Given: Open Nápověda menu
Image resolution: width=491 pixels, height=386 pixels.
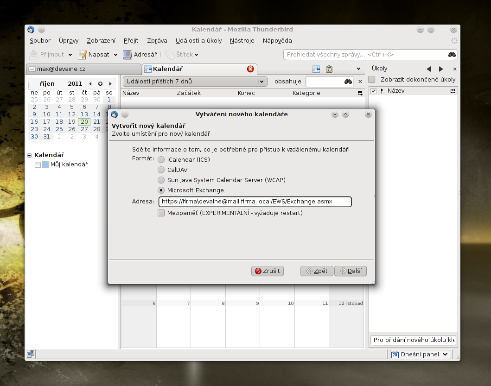Looking at the screenshot, I should (x=277, y=41).
